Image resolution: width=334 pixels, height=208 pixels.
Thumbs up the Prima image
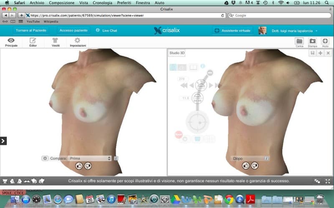(79, 166)
